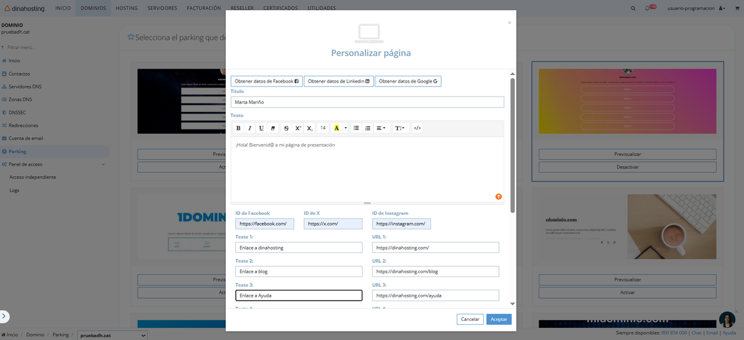Viewport: 744px width, 340px height.
Task: Toggle bold formatting in the text editor
Action: [238, 128]
